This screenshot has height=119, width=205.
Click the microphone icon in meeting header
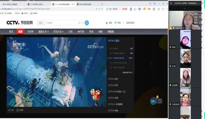(171, 3)
